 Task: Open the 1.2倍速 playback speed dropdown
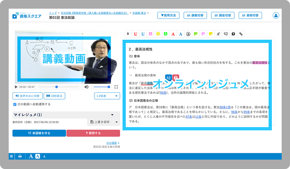click(107, 96)
